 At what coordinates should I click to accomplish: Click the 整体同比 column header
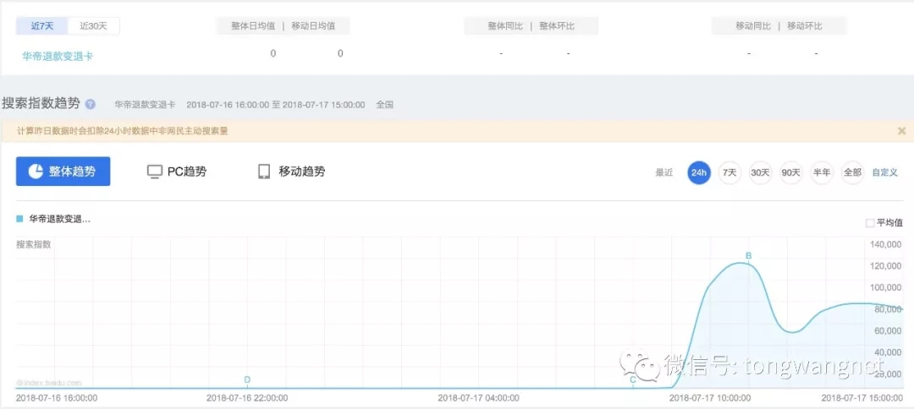tap(505, 26)
